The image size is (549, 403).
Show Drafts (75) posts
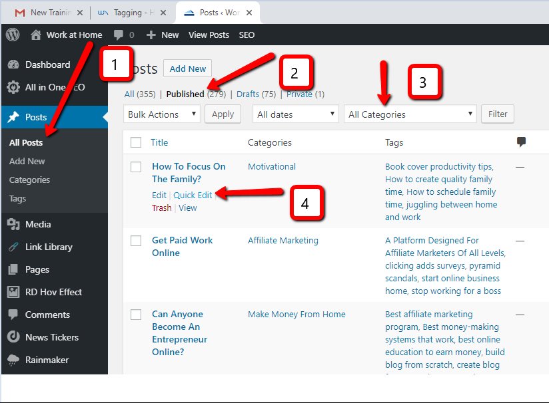pos(256,94)
